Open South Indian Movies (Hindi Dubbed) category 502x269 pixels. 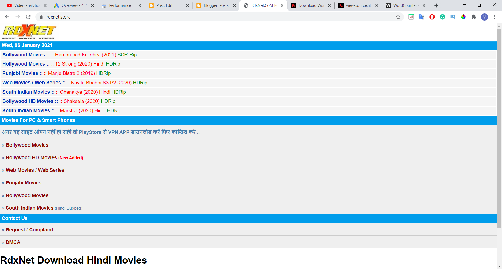tap(44, 208)
